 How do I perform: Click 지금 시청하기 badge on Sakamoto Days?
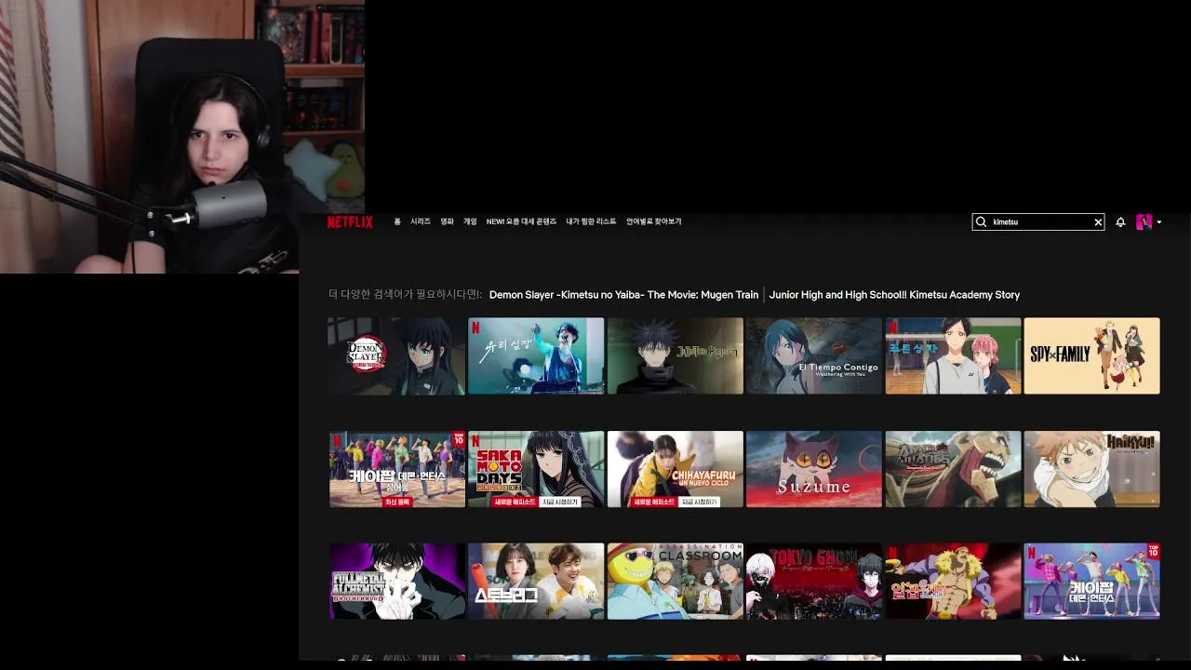tap(559, 502)
